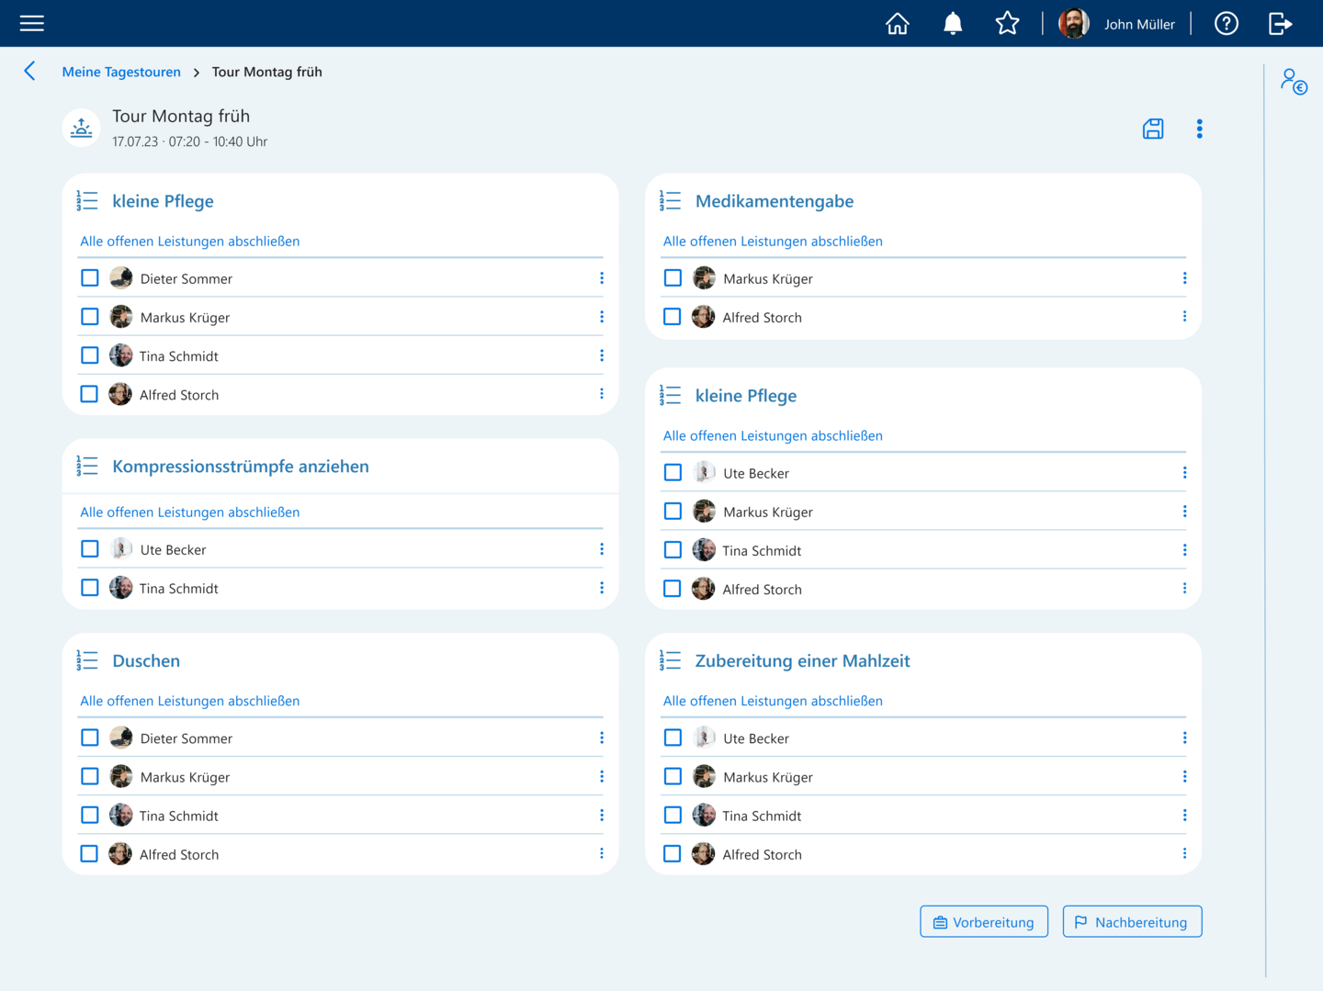Go to the home screen icon
1323x991 pixels.
pos(898,24)
